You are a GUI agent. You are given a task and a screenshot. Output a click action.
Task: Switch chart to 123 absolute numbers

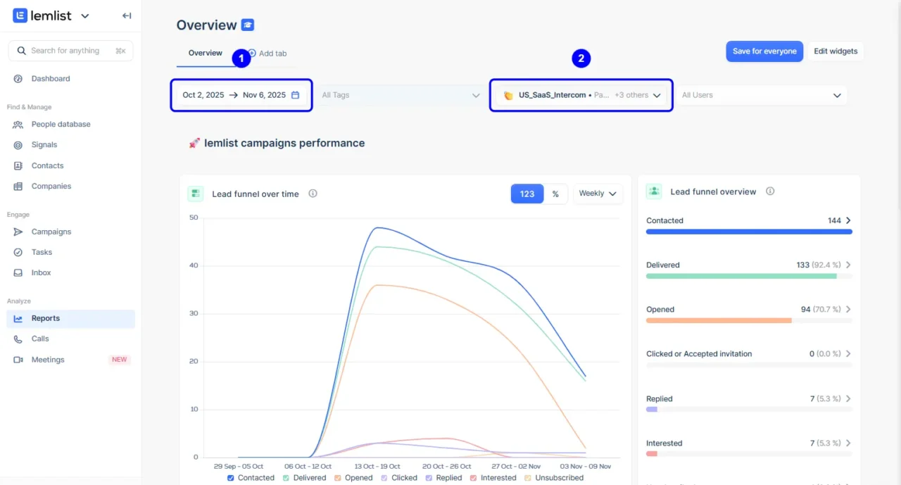point(527,194)
